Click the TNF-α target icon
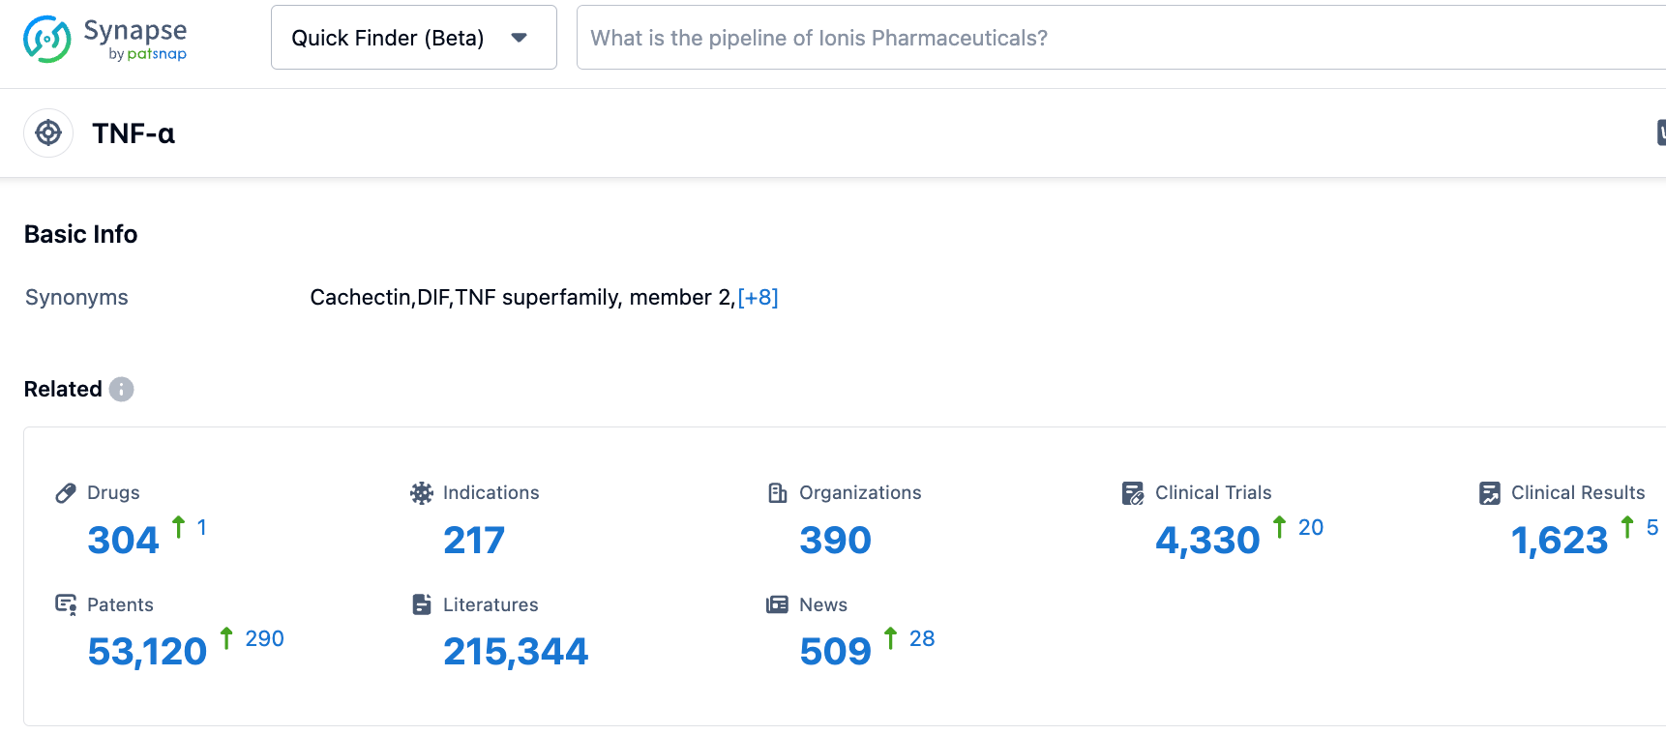Image resolution: width=1666 pixels, height=735 pixels. click(48, 133)
